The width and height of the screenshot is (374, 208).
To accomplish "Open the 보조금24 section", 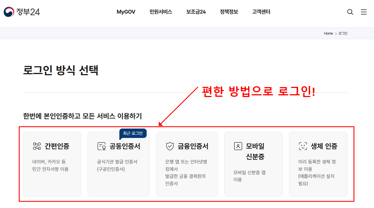I will pos(196,12).
